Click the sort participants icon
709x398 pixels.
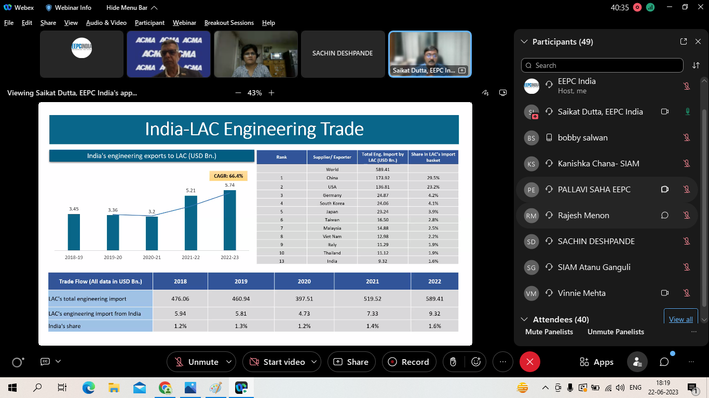[696, 65]
